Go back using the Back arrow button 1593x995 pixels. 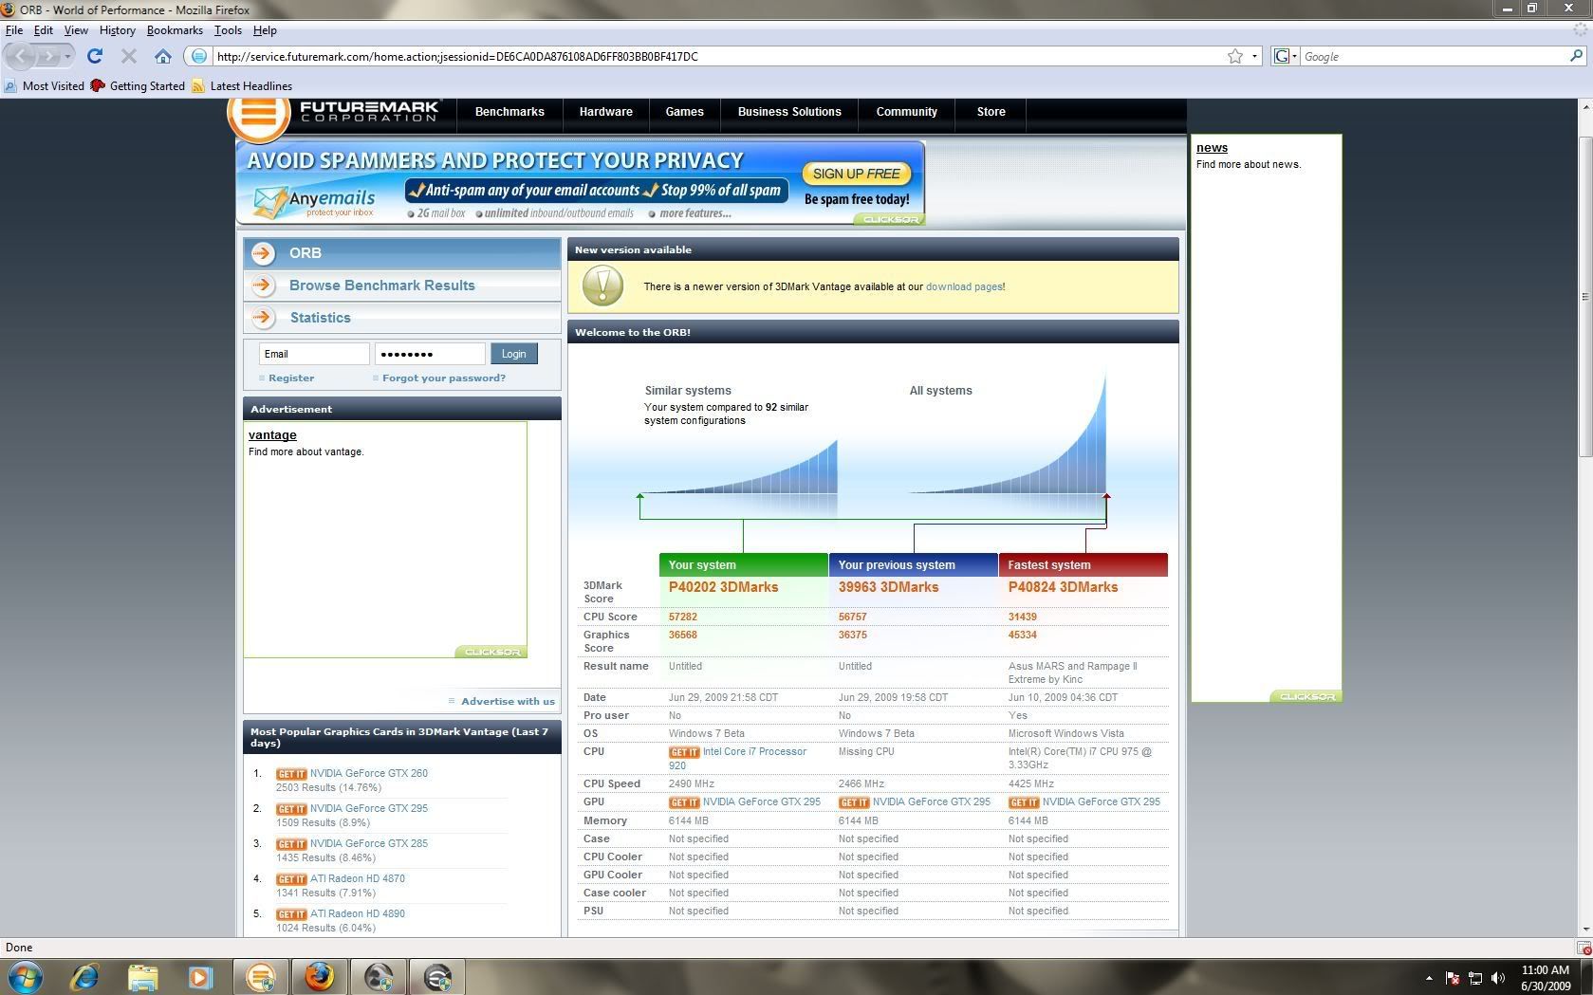pos(21,56)
